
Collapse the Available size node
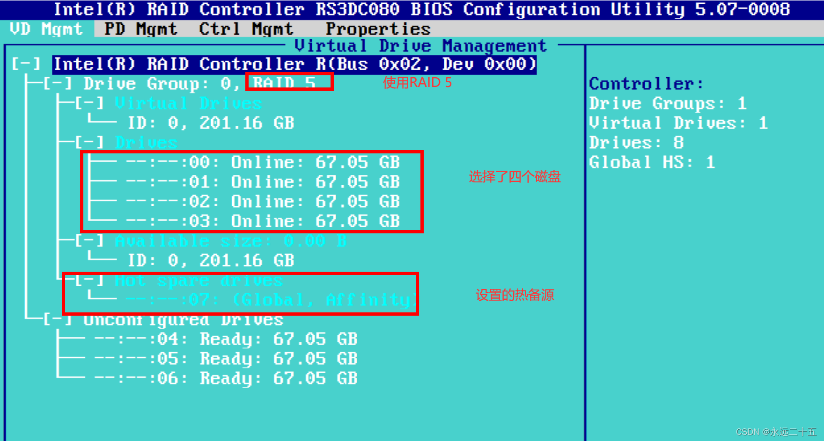pos(89,241)
